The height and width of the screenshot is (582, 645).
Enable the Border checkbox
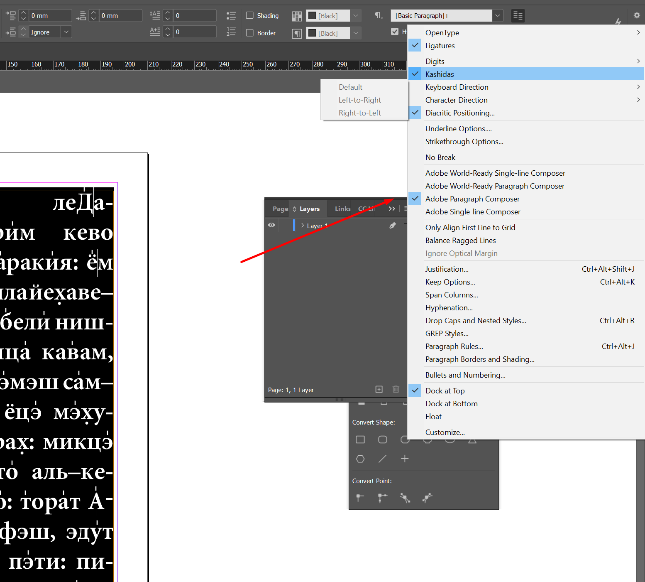[x=250, y=33]
